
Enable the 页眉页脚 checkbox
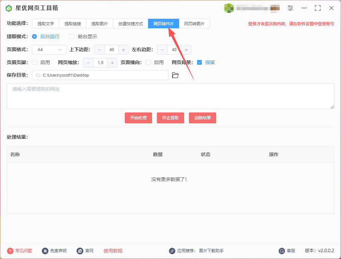[34, 62]
